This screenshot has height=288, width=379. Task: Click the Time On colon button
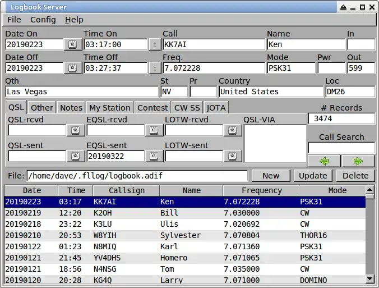(154, 44)
